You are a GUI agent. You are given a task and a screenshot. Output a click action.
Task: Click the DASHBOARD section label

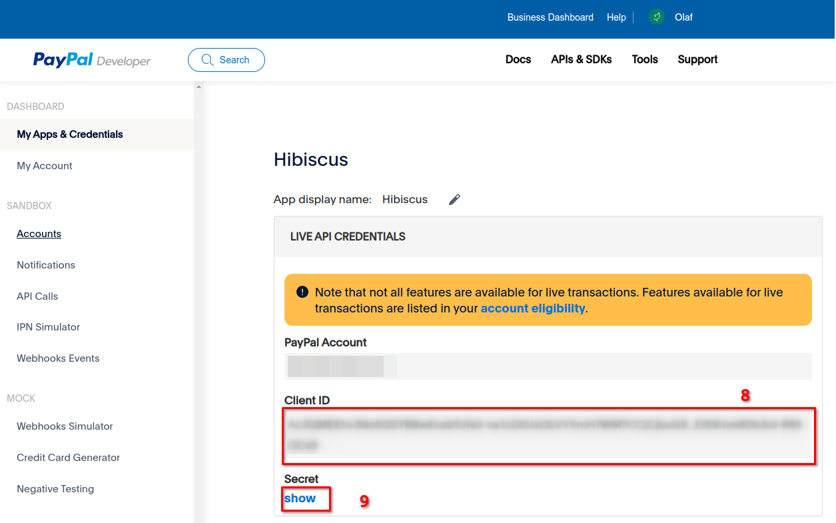(35, 107)
